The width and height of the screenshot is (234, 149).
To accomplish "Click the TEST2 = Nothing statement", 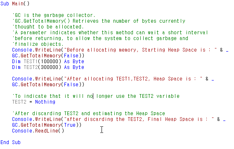I will (33, 102).
